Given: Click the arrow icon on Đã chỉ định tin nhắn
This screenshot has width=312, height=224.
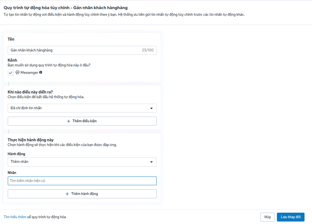Looking at the screenshot, I should tap(151, 108).
